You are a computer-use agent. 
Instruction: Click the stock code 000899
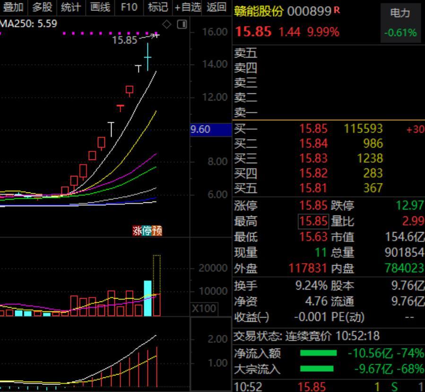click(x=309, y=11)
